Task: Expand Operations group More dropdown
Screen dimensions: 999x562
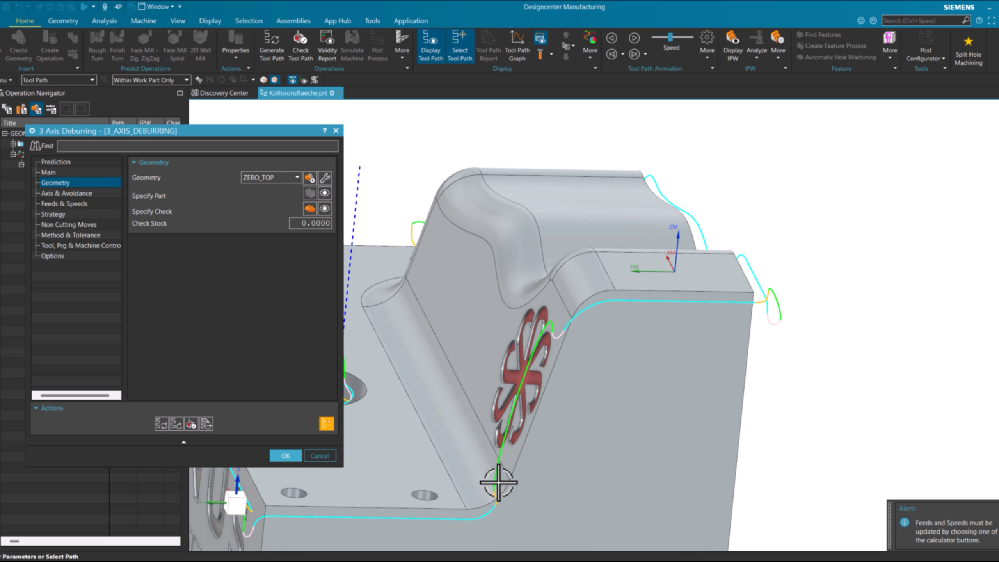Action: point(402,46)
